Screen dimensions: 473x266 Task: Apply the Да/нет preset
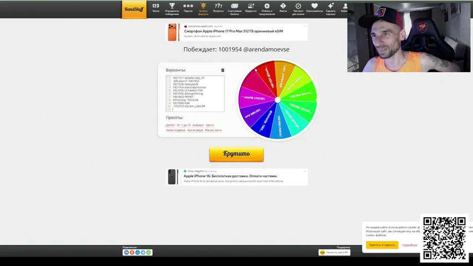pyautogui.click(x=170, y=125)
